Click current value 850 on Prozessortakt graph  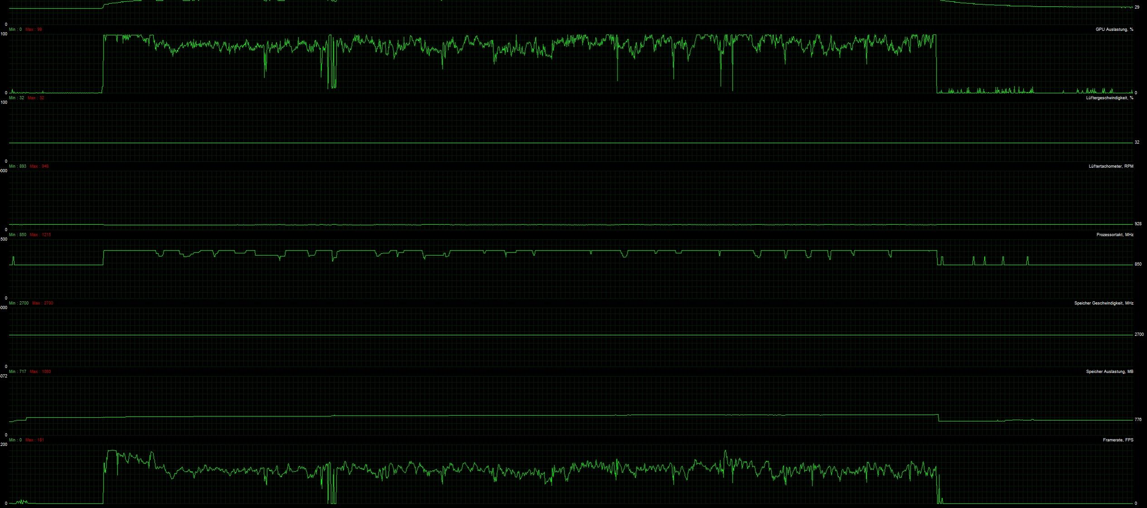coord(1138,264)
